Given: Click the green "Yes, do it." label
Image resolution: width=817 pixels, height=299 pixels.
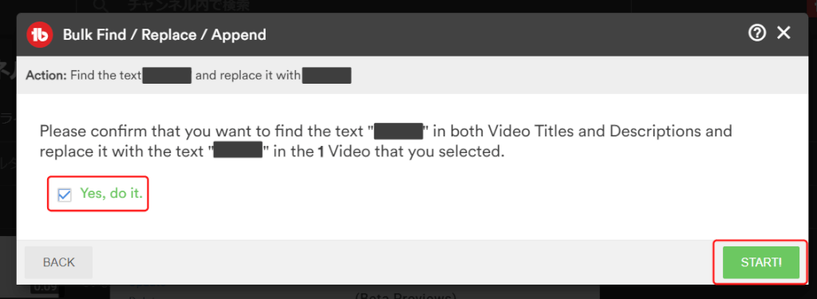Looking at the screenshot, I should tap(111, 193).
